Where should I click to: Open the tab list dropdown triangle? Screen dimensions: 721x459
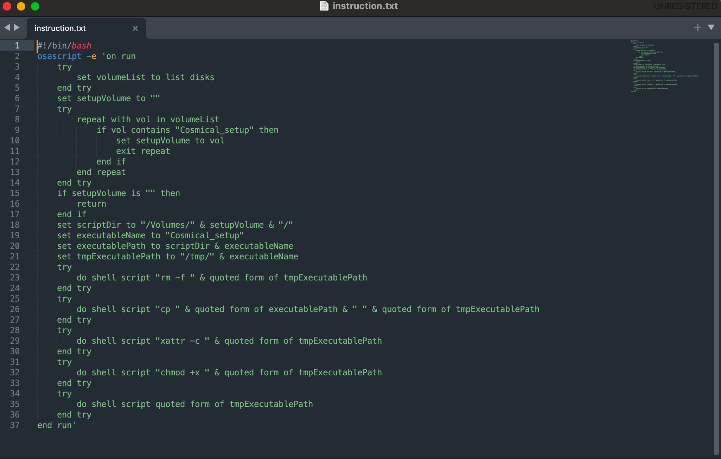[x=711, y=27]
